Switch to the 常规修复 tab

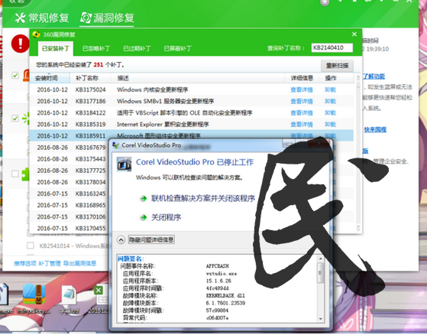[42, 18]
